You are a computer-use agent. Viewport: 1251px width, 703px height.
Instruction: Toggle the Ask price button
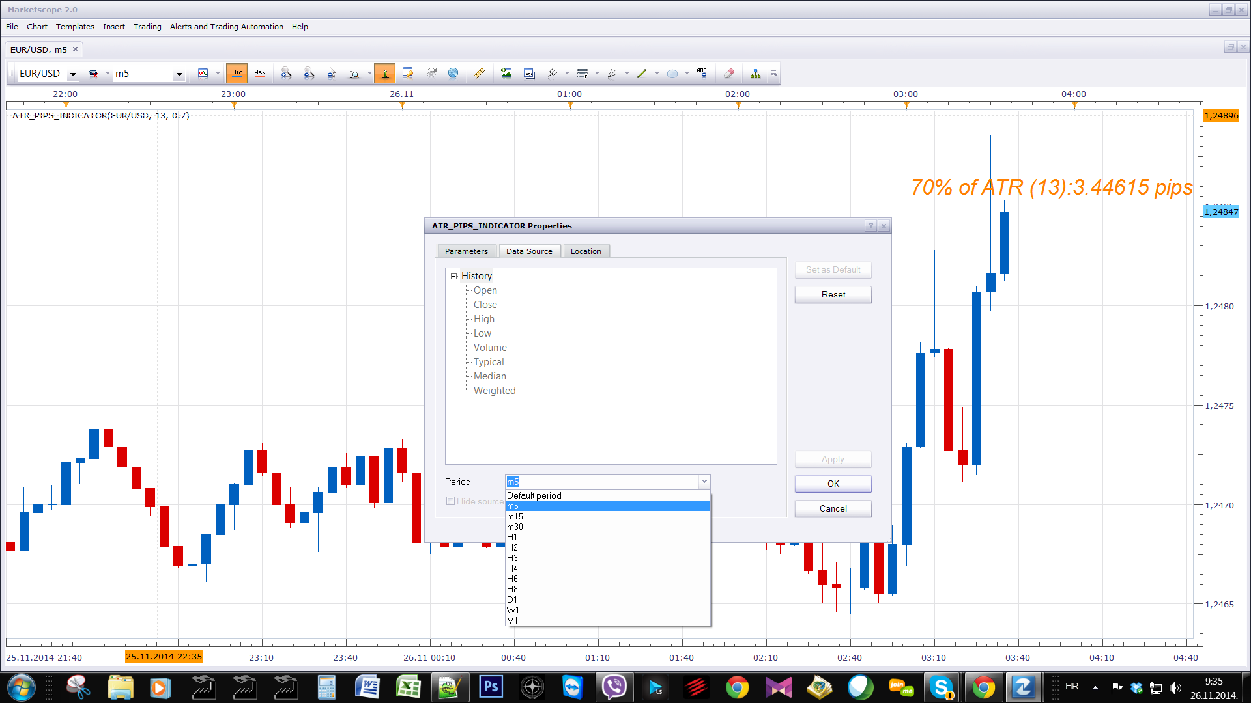coord(260,74)
